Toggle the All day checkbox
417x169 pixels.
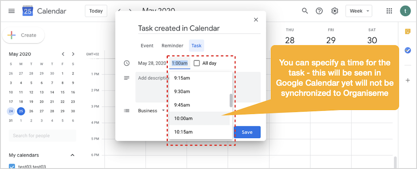196,63
